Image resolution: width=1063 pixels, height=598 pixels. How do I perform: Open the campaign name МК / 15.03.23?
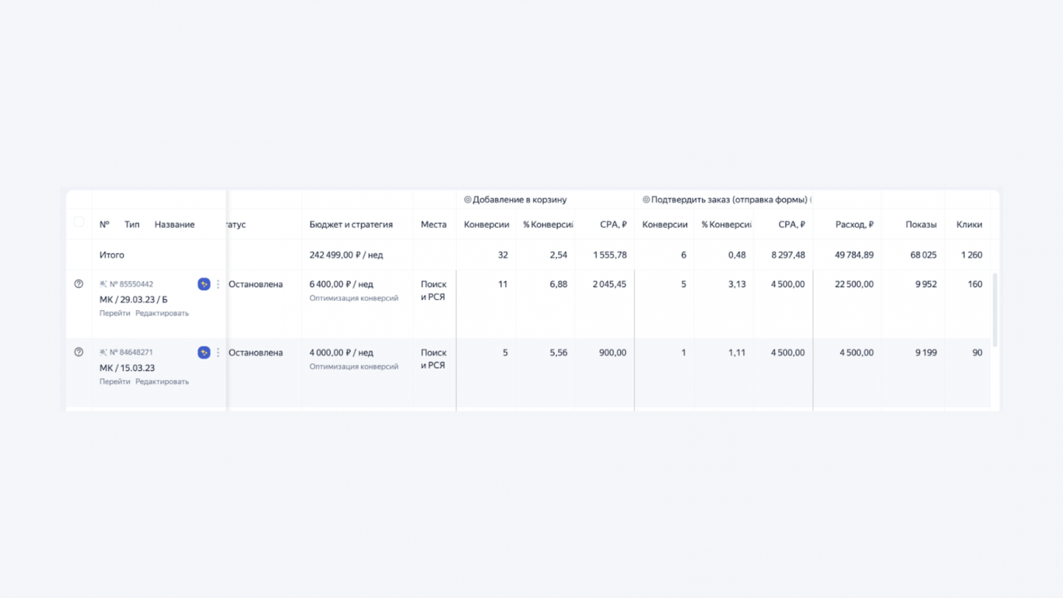click(x=127, y=368)
